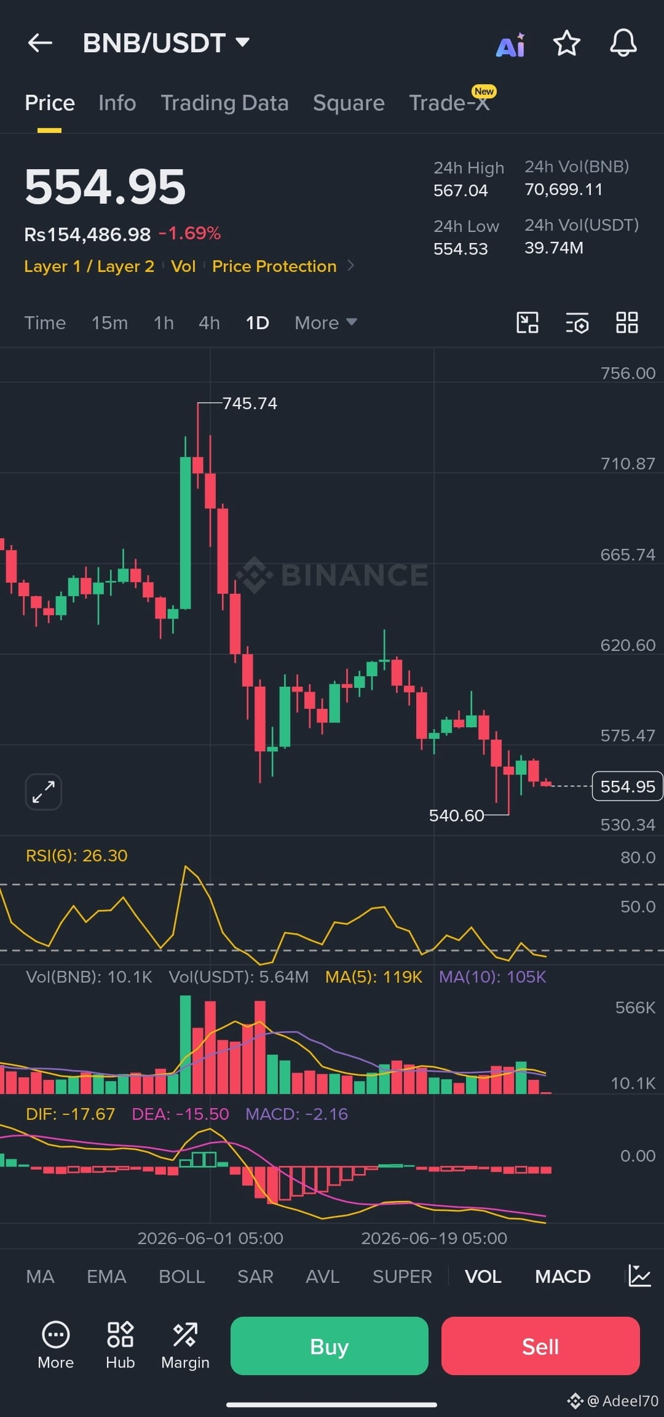664x1417 pixels.
Task: Tap the Vol(BNB): 10.1K label
Action: point(89,976)
